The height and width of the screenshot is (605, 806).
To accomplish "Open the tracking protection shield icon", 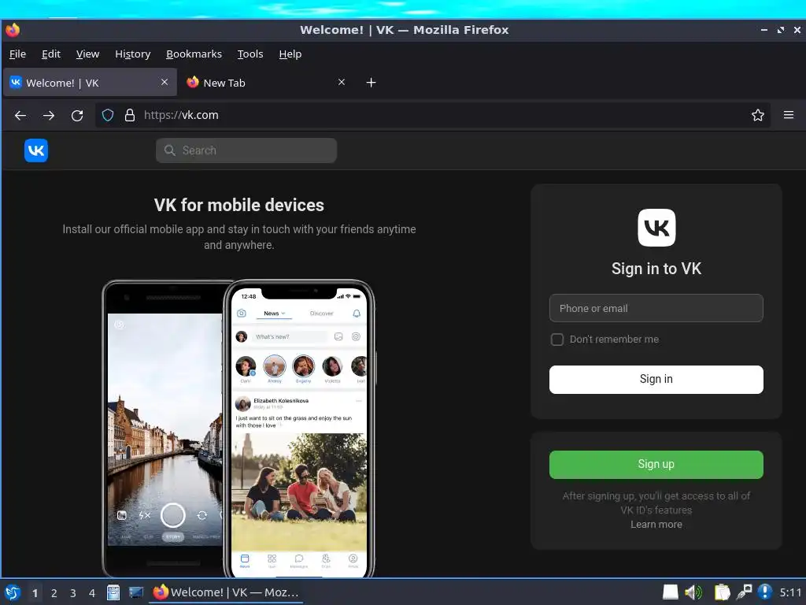I will coord(107,115).
